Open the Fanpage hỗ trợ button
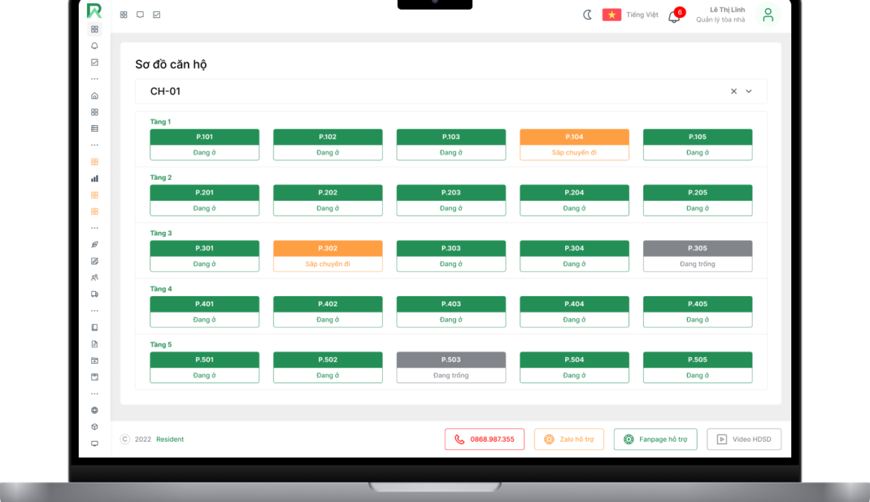Image resolution: width=870 pixels, height=502 pixels. tap(655, 440)
